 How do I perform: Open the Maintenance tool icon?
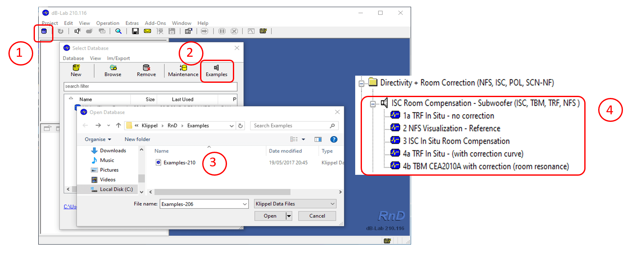(x=183, y=68)
